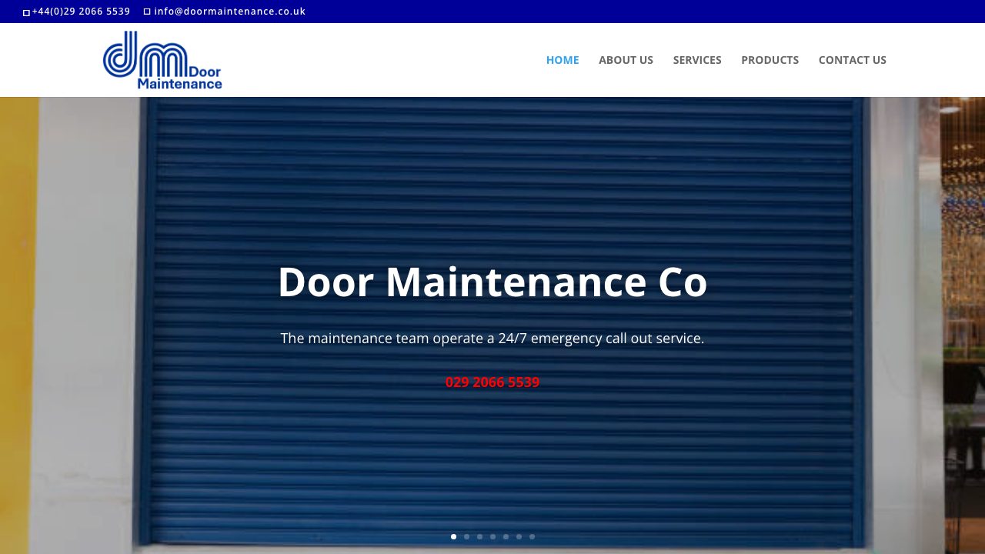The width and height of the screenshot is (985, 554).
Task: Select the first slider dot
Action: (453, 536)
